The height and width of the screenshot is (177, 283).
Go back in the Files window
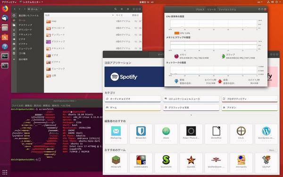pos(15,9)
